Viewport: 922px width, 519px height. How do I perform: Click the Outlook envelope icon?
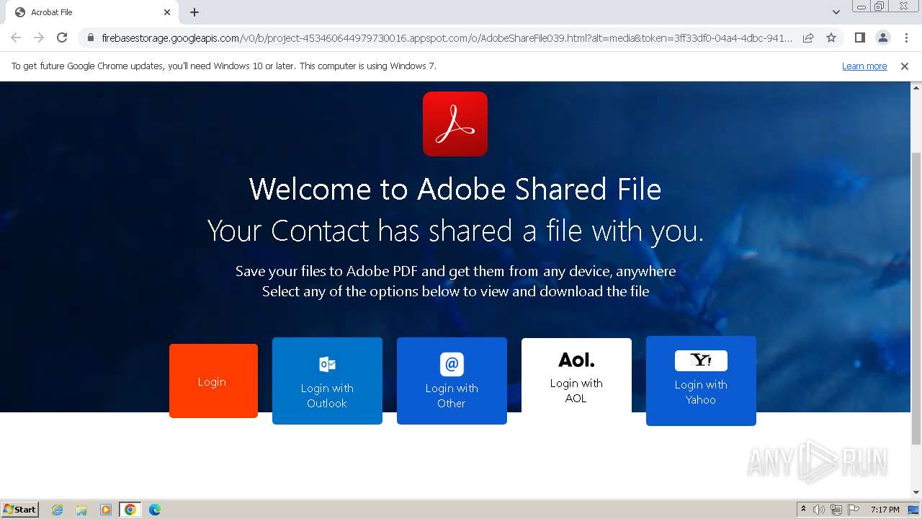point(327,364)
